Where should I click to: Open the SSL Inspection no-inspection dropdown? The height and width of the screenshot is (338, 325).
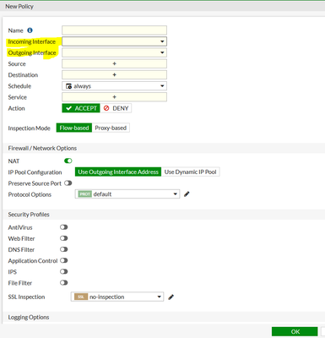pyautogui.click(x=117, y=297)
